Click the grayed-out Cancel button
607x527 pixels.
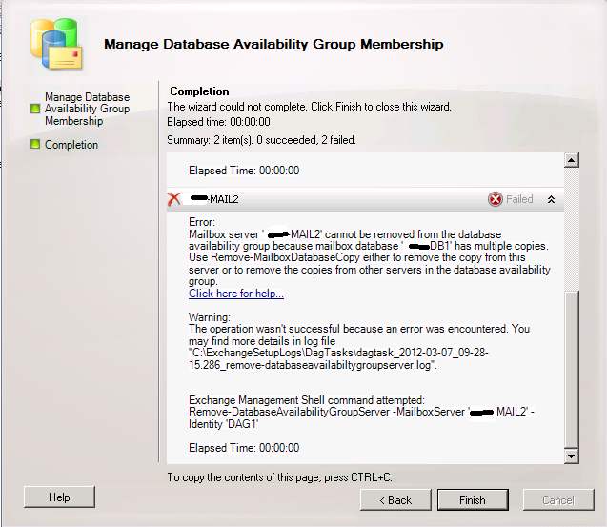[558, 500]
